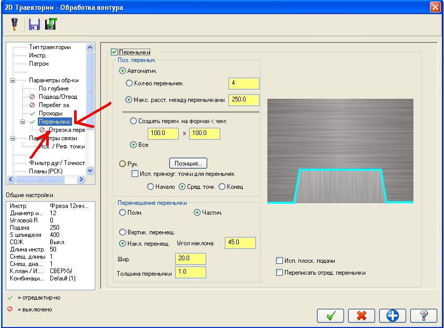
Task: Collapse the Перемычки tree node
Action: pos(23,122)
